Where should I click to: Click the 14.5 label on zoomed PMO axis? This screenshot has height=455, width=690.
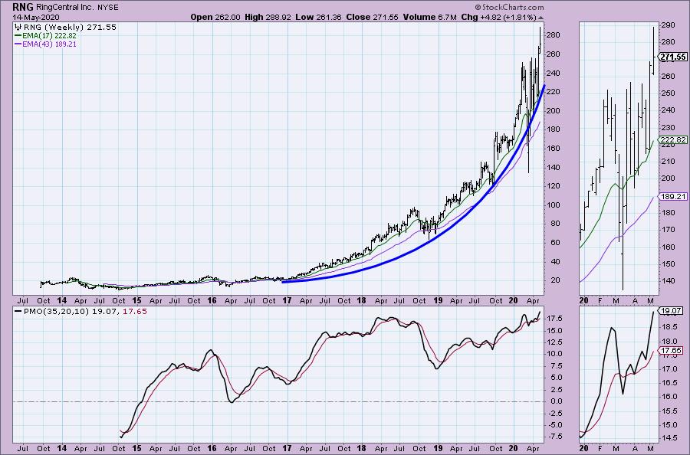pyautogui.click(x=669, y=438)
